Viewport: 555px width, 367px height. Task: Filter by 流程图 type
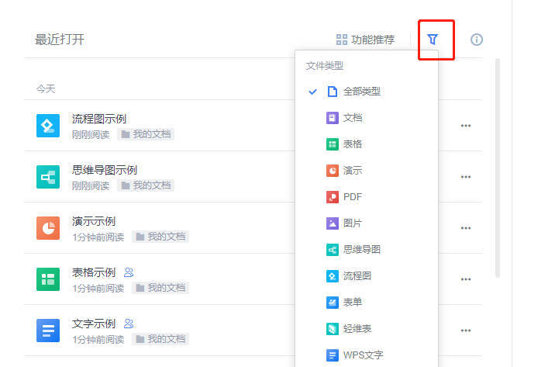click(367, 275)
